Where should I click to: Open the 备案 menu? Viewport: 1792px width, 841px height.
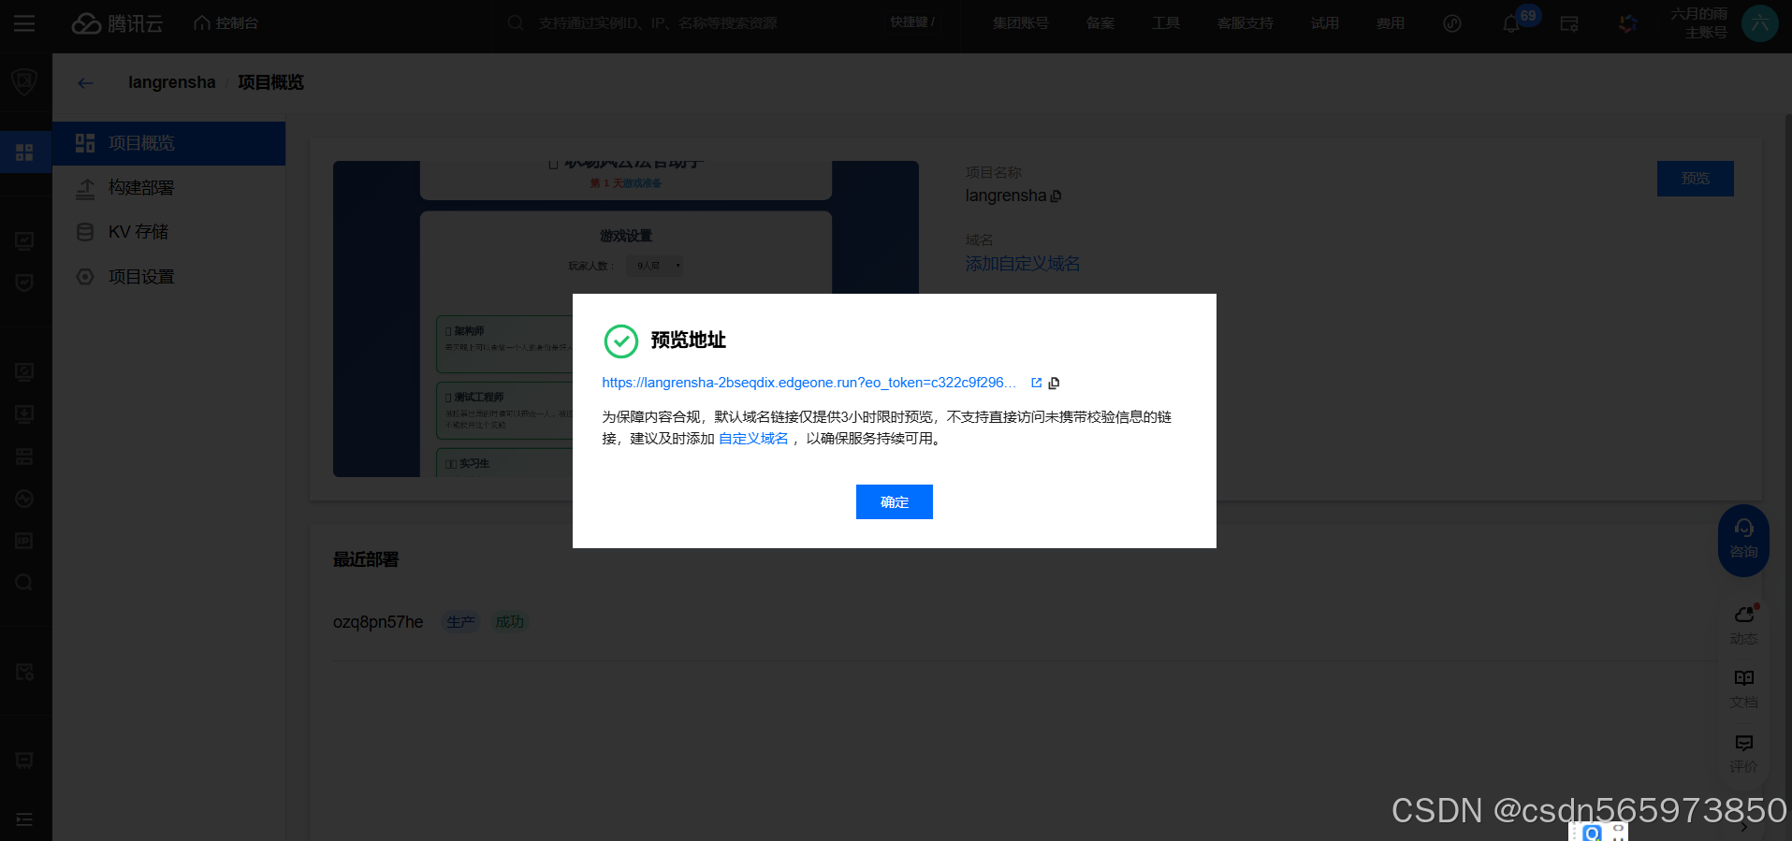pyautogui.click(x=1100, y=23)
